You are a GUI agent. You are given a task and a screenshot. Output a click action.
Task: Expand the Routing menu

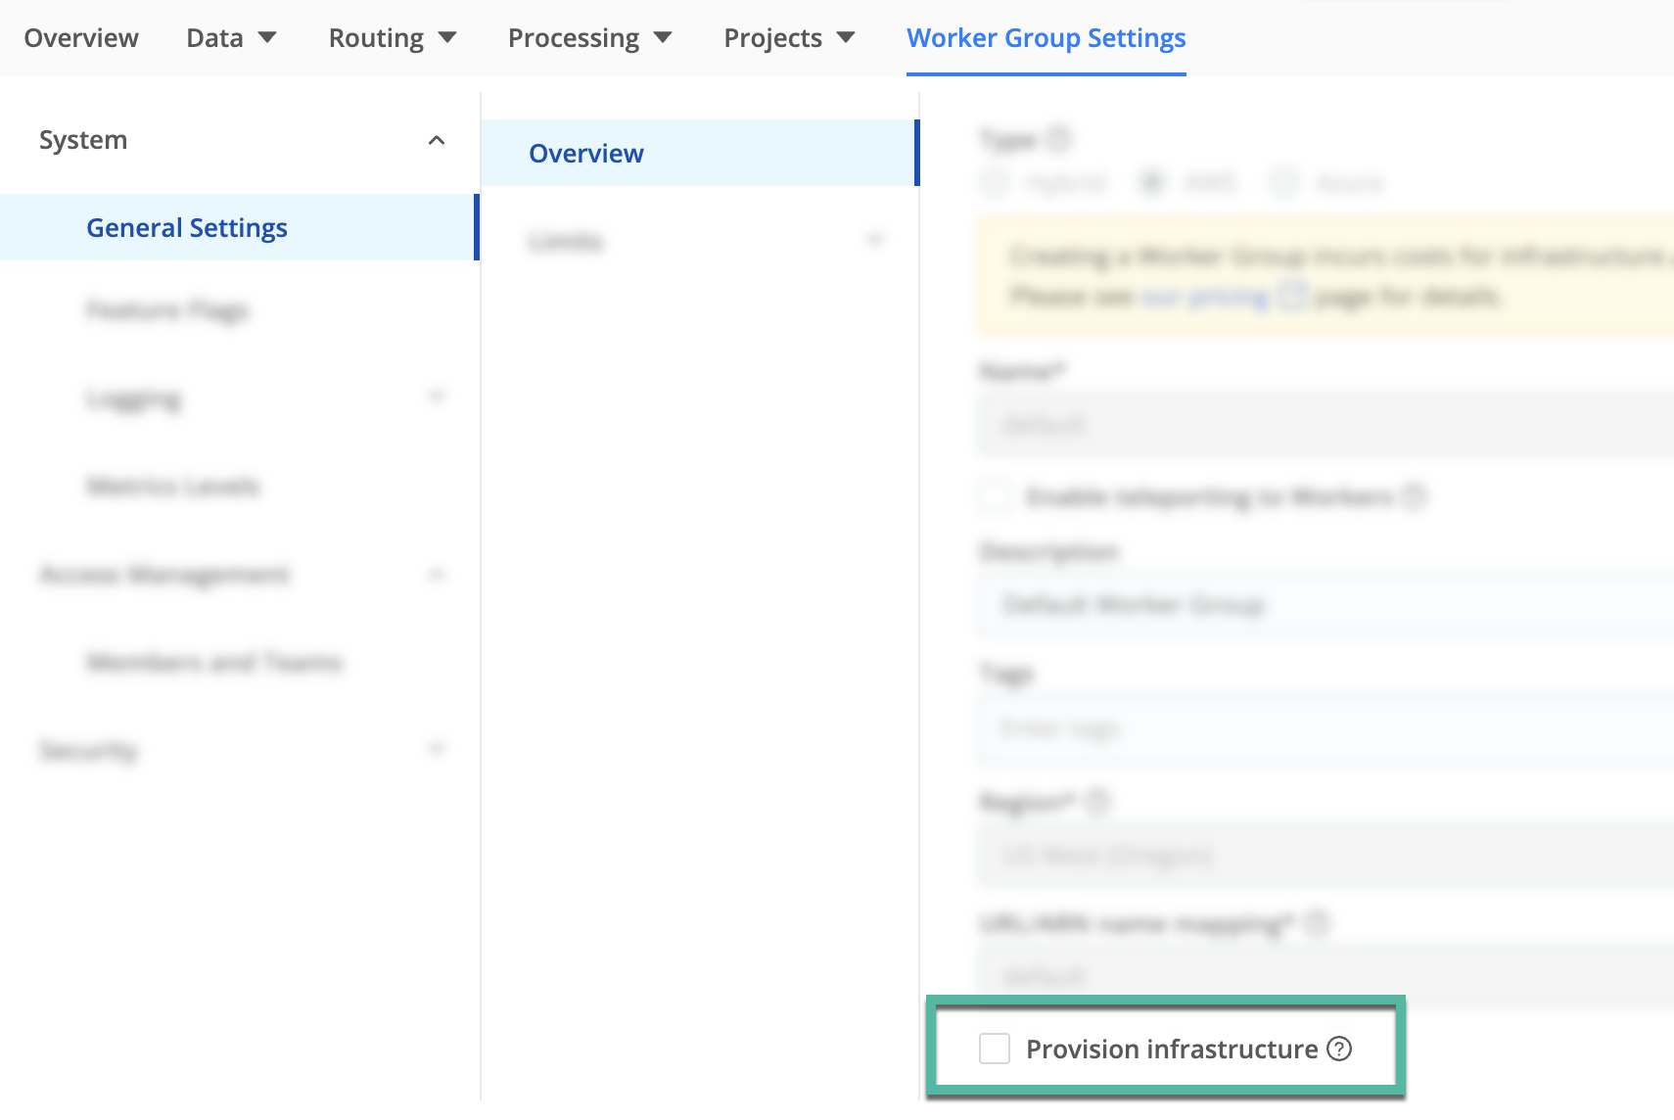[x=393, y=38]
